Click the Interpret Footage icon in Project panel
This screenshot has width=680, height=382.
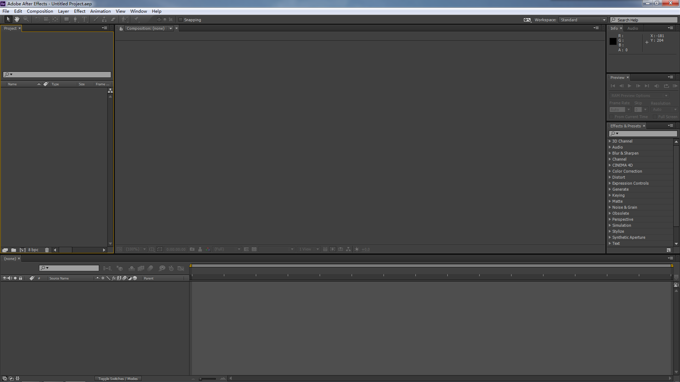pos(5,250)
